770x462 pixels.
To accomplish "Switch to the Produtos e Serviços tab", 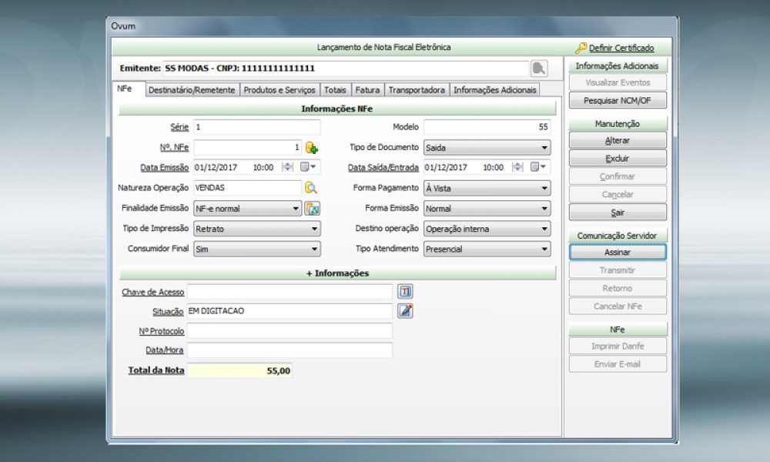I will 279,90.
